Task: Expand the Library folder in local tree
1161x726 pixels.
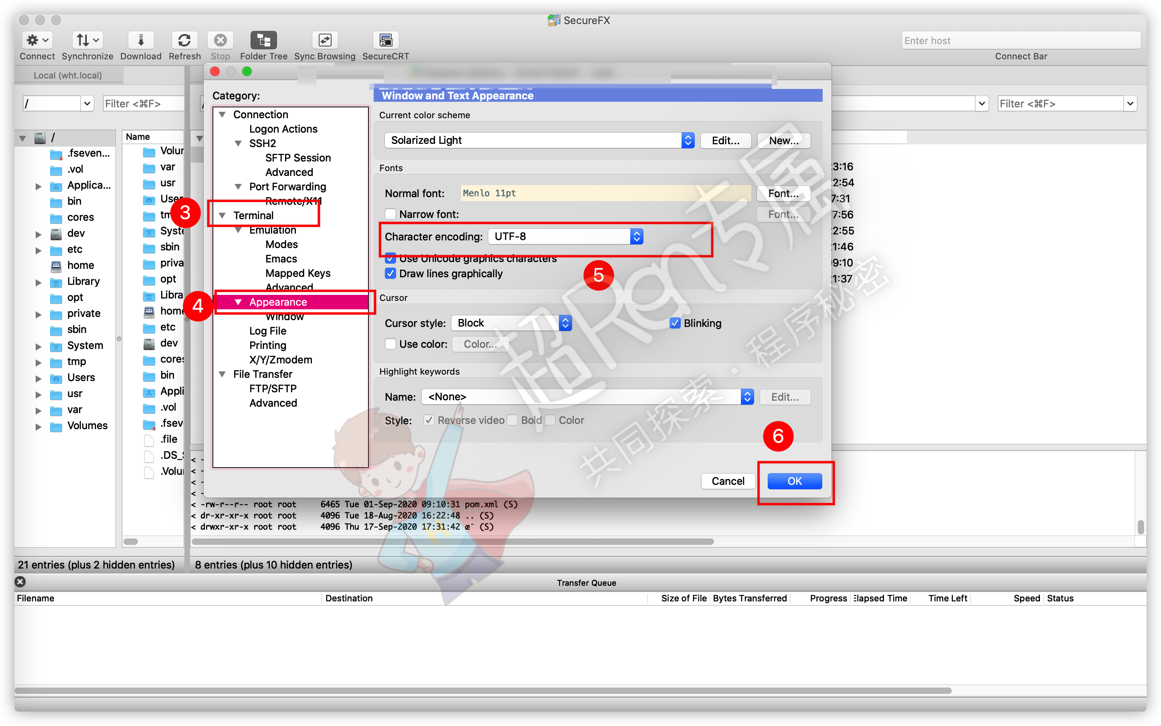Action: (x=38, y=282)
